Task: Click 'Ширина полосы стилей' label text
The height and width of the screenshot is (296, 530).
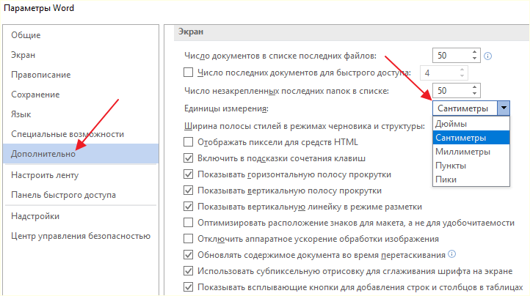Action: click(304, 126)
